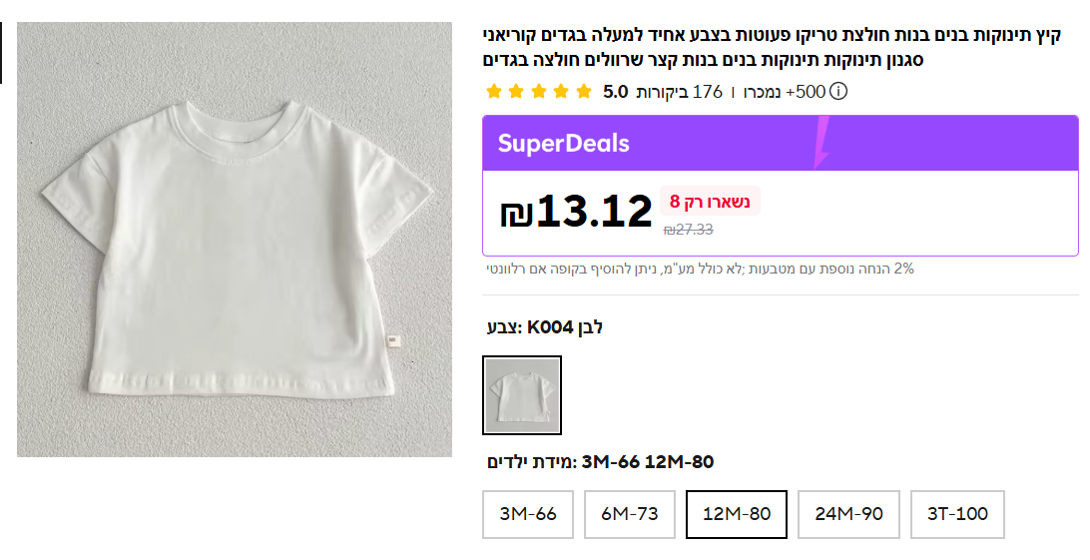Select the white K004 color swatch

522,395
